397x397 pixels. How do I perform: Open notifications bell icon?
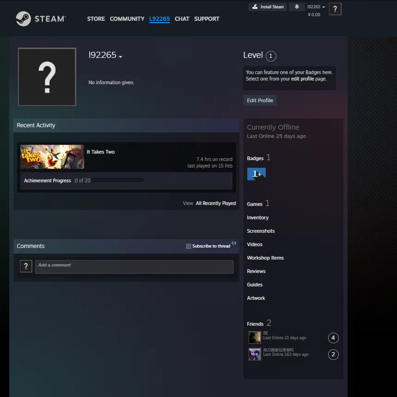tap(297, 7)
